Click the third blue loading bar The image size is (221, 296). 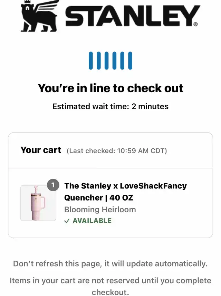click(x=106, y=61)
